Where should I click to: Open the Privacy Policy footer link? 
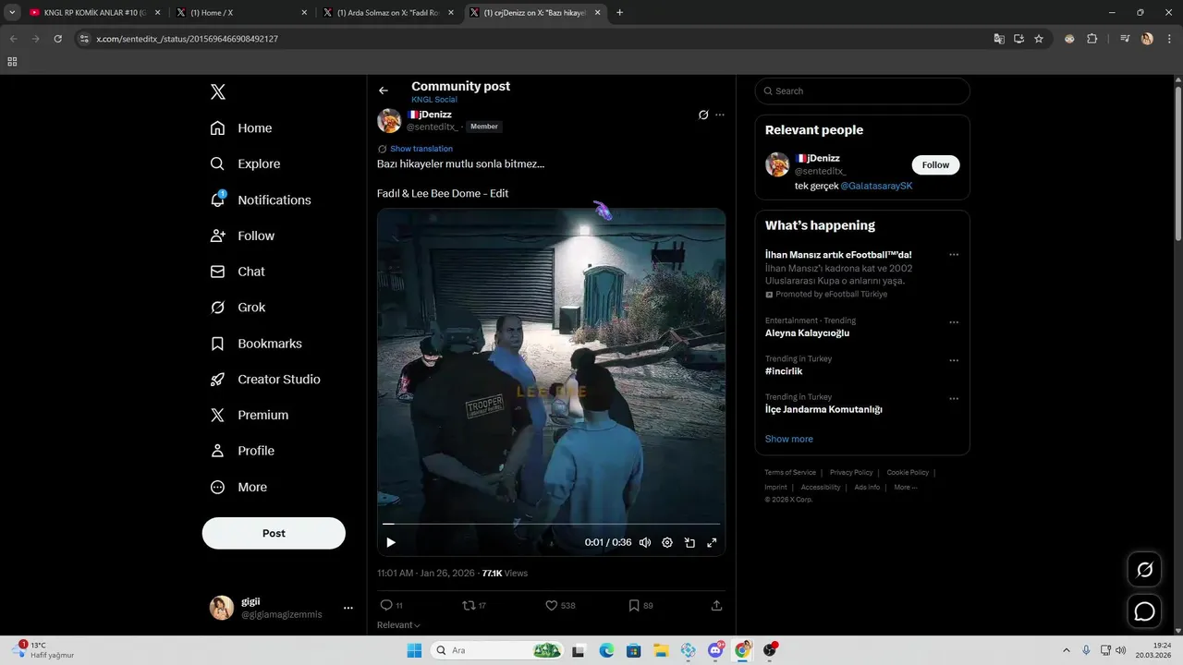click(x=851, y=473)
